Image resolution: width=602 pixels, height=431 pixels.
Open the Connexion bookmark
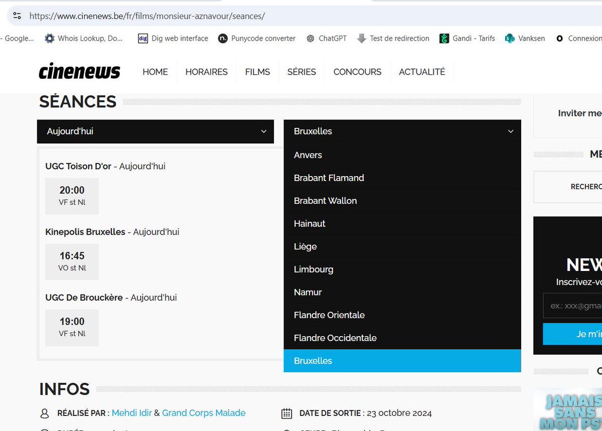click(578, 38)
